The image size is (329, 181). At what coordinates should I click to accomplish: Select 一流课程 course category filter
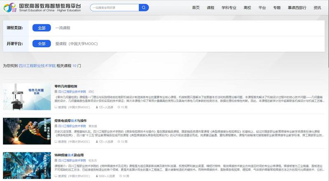point(63,28)
